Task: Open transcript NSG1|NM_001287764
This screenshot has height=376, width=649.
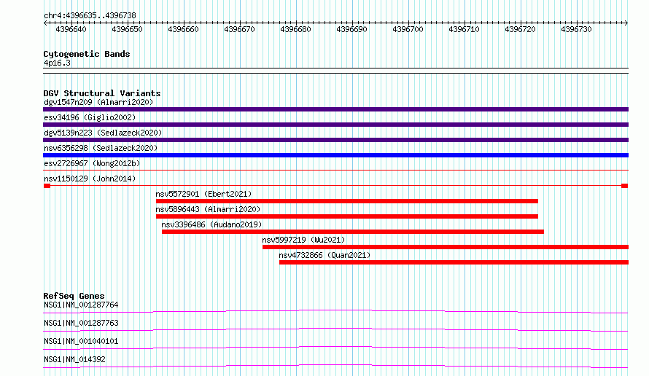Action: pyautogui.click(x=81, y=305)
